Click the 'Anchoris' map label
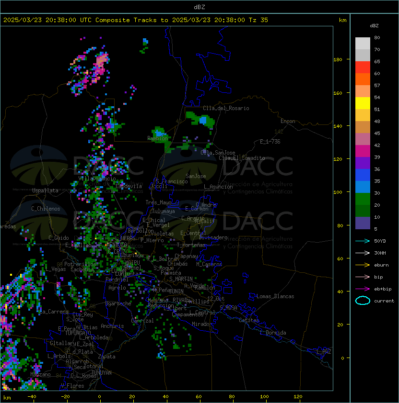Viewport: 399px width, 403px height. 112,326
